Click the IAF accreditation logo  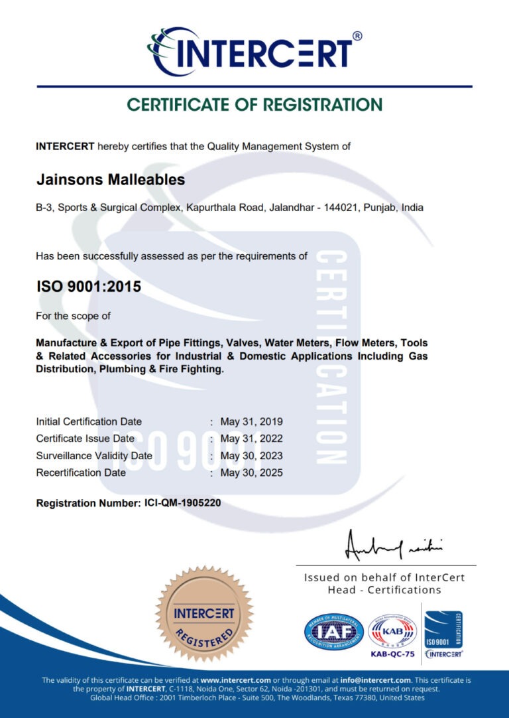click(334, 632)
